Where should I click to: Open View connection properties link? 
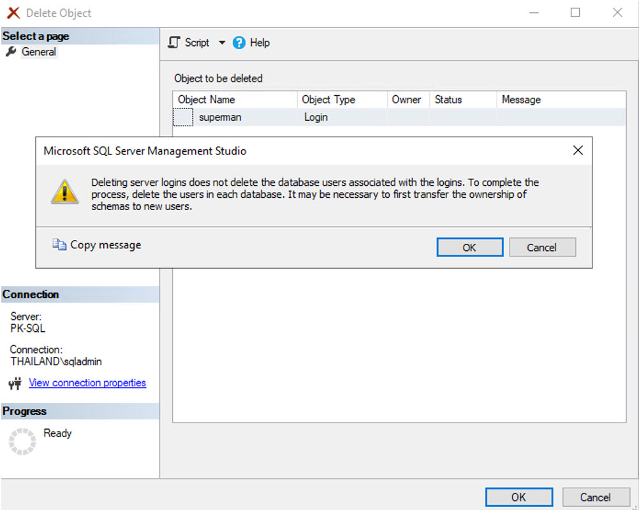87,383
